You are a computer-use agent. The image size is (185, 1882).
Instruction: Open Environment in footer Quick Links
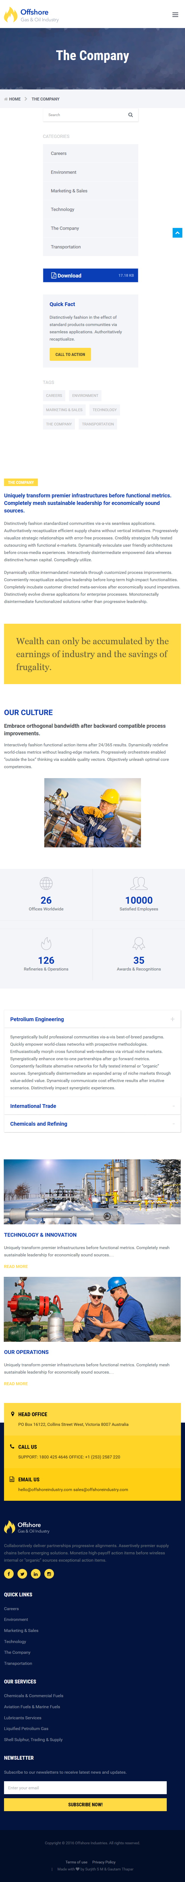[x=16, y=1620]
